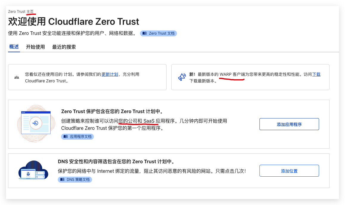Open the 应用程序文档 badge link
The image size is (345, 205).
click(77, 137)
